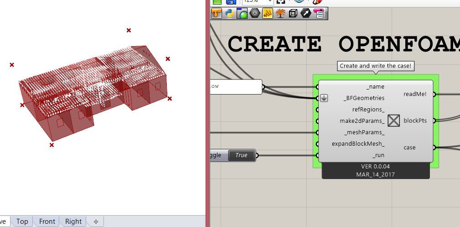Add a new viewport tab with the plus icon
This screenshot has height=227, width=460.
click(96, 222)
